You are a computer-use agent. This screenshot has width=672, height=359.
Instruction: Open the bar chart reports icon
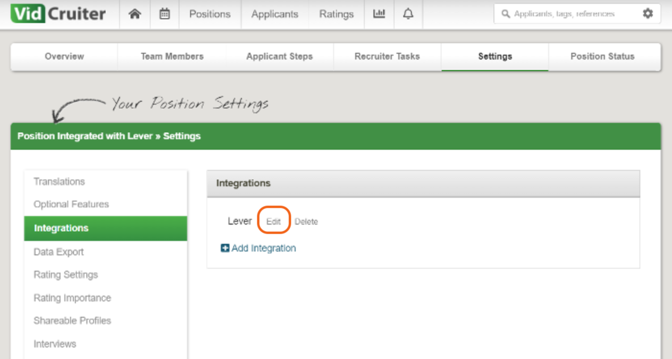379,14
